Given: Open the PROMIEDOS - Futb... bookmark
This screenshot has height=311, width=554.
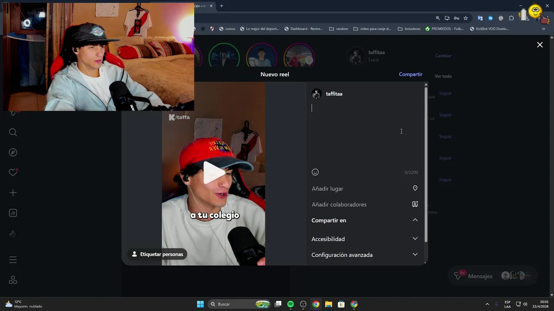Looking at the screenshot, I should point(444,29).
